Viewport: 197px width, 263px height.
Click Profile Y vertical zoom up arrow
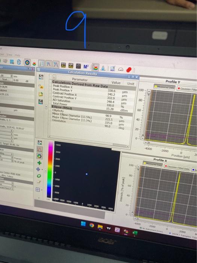149,92
